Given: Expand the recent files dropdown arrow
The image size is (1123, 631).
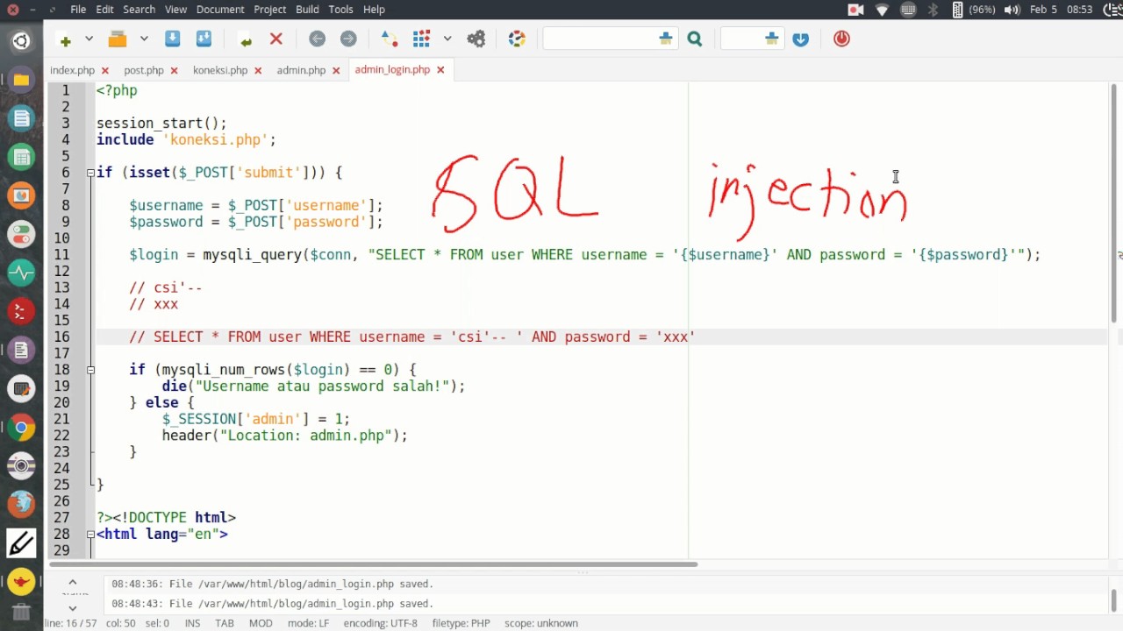Looking at the screenshot, I should click(x=144, y=39).
